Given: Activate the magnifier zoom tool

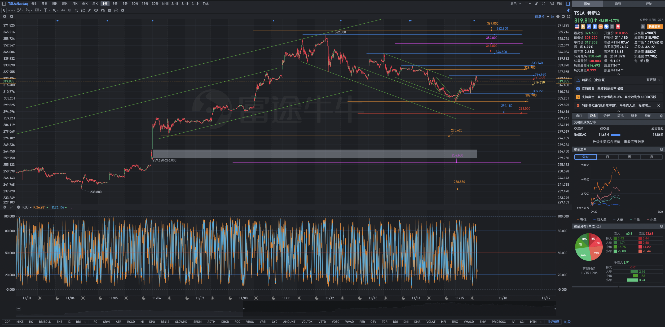Looking at the screenshot, I should pyautogui.click(x=76, y=10).
